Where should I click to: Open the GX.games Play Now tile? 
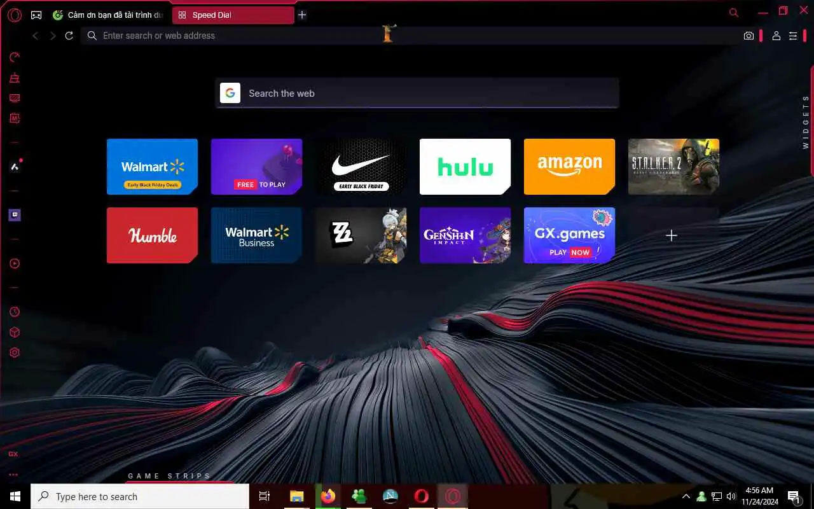click(x=569, y=235)
